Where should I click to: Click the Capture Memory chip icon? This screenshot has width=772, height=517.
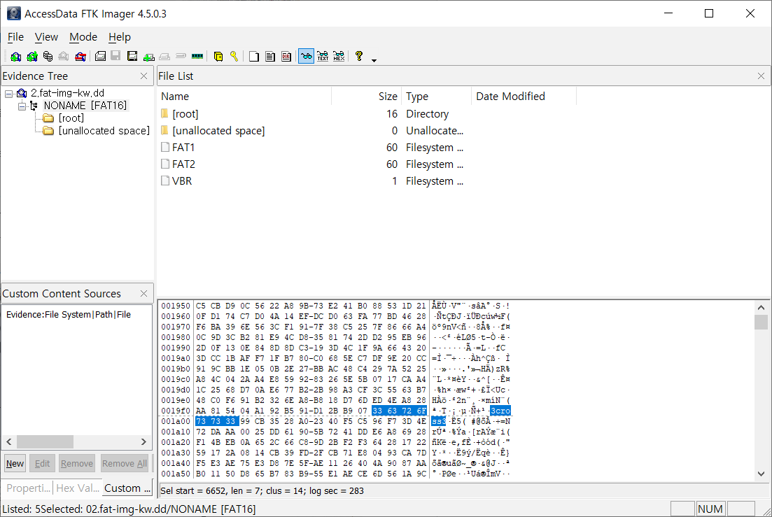197,57
